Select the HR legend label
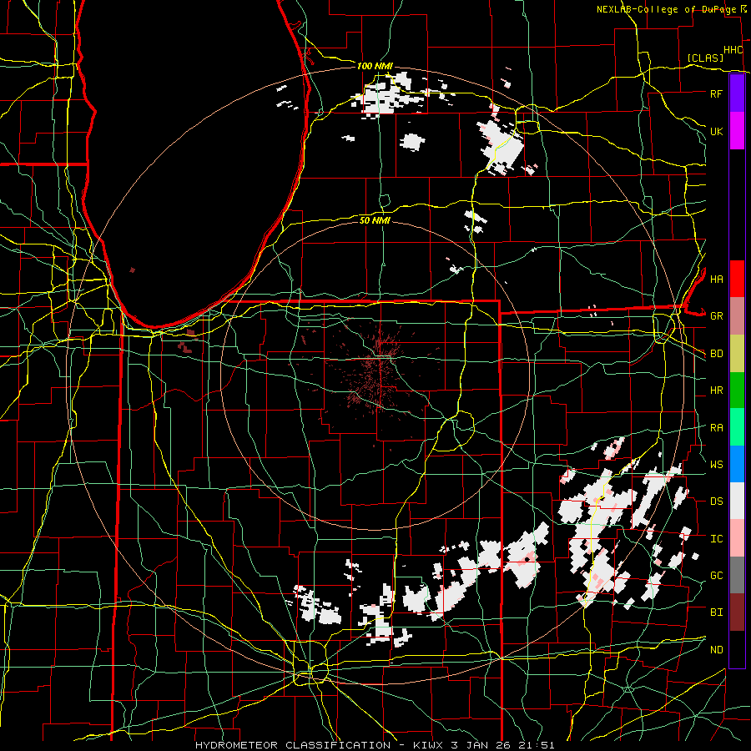Viewport: 751px width, 751px height. pyautogui.click(x=717, y=391)
